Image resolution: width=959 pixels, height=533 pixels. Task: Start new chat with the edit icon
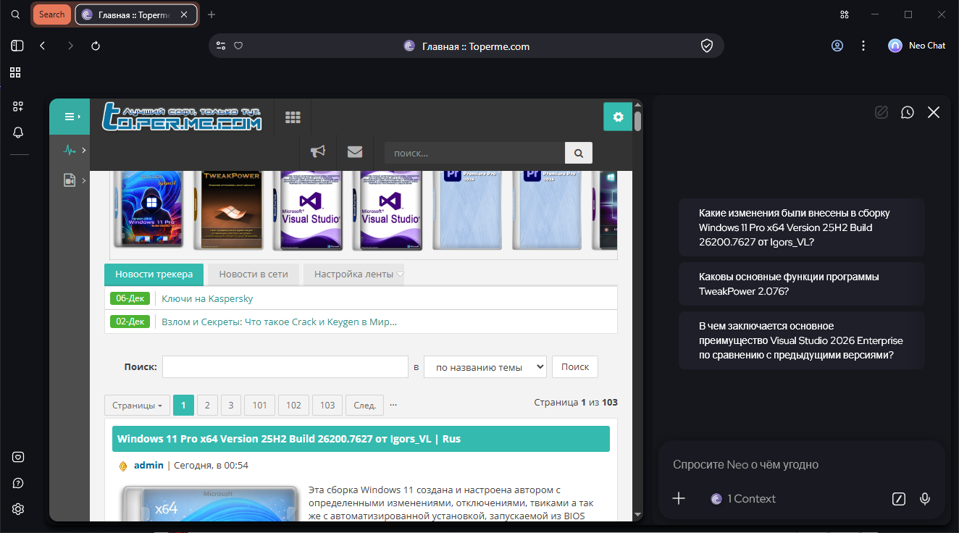click(881, 112)
